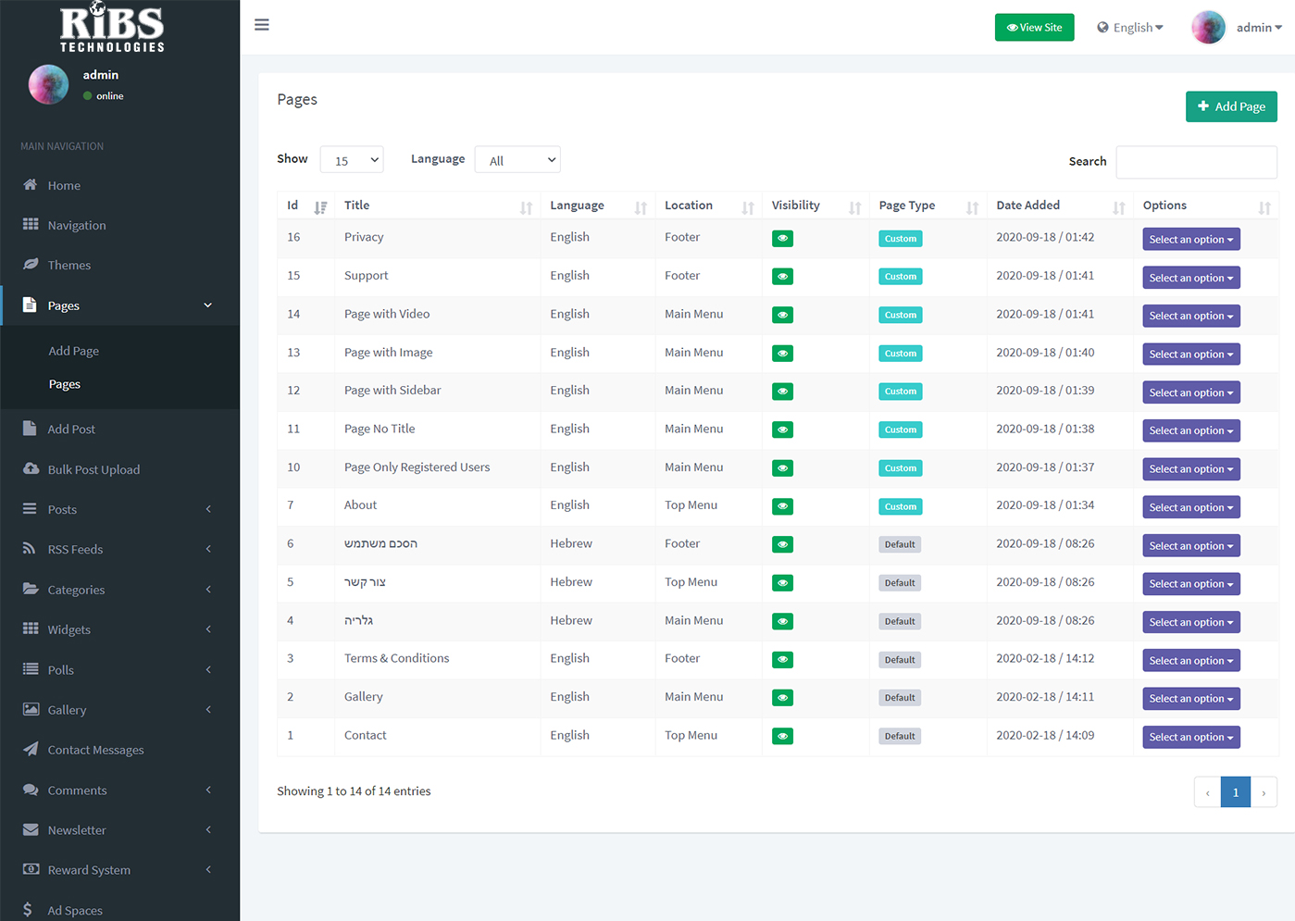
Task: Click the Ad Spaces dollar icon
Action: [x=28, y=910]
